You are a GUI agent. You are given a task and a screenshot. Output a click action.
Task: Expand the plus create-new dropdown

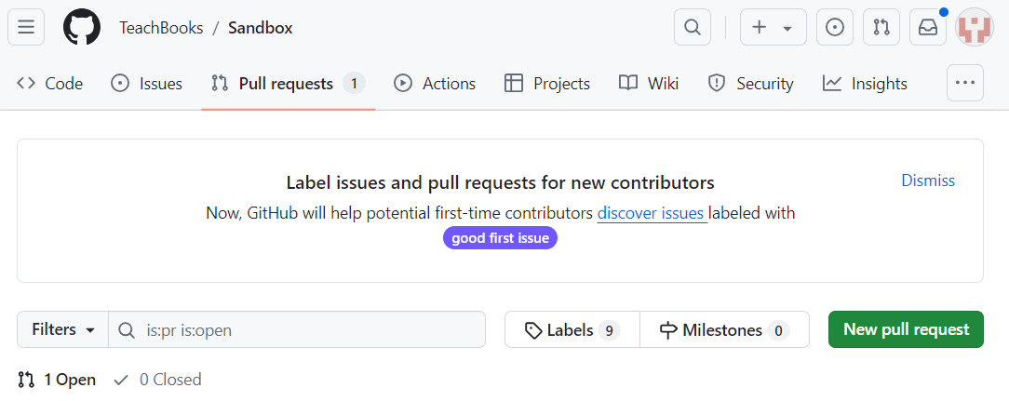(x=773, y=27)
